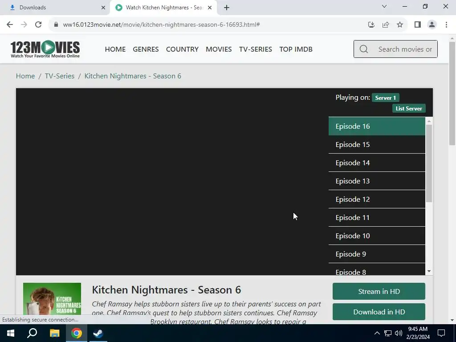The height and width of the screenshot is (342, 456).
Task: Go back using browser back arrow
Action: coord(10,24)
